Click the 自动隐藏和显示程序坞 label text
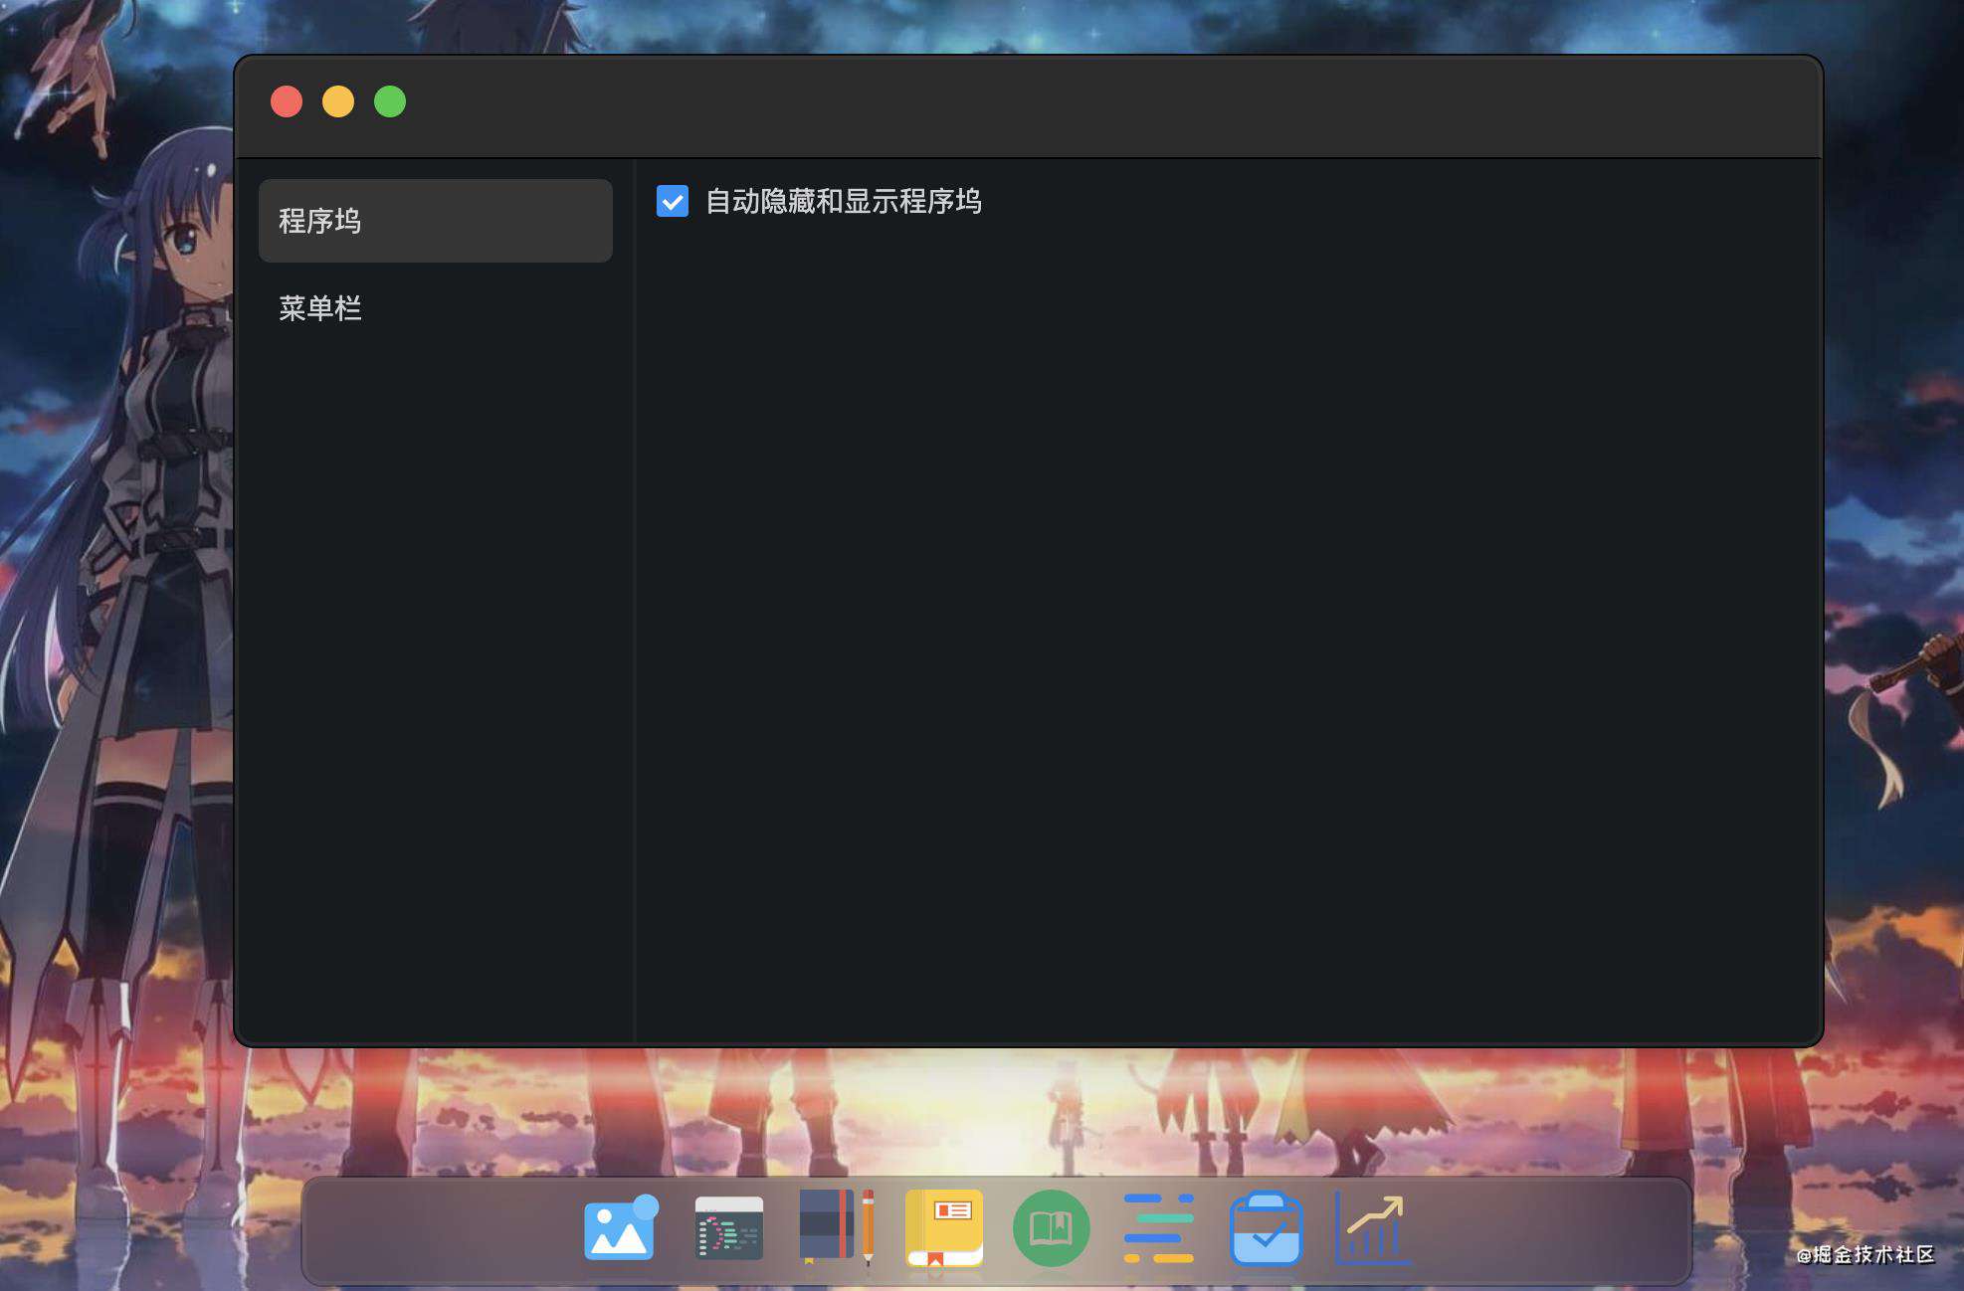Viewport: 1964px width, 1291px height. tap(844, 201)
